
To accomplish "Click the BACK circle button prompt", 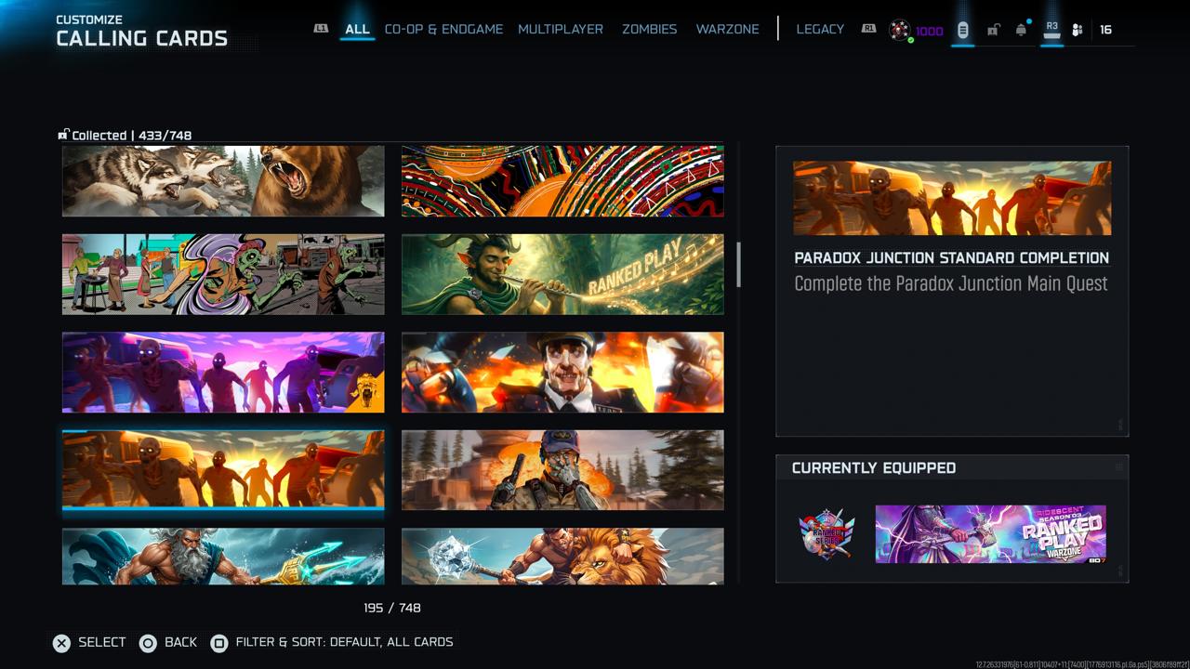I will [x=168, y=642].
